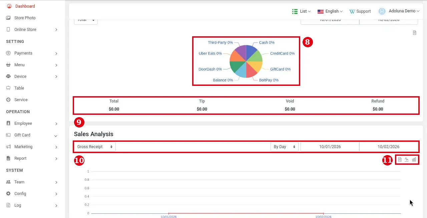Click the "DoorDash 0%" pie label
The image size is (427, 218).
pos(210,69)
